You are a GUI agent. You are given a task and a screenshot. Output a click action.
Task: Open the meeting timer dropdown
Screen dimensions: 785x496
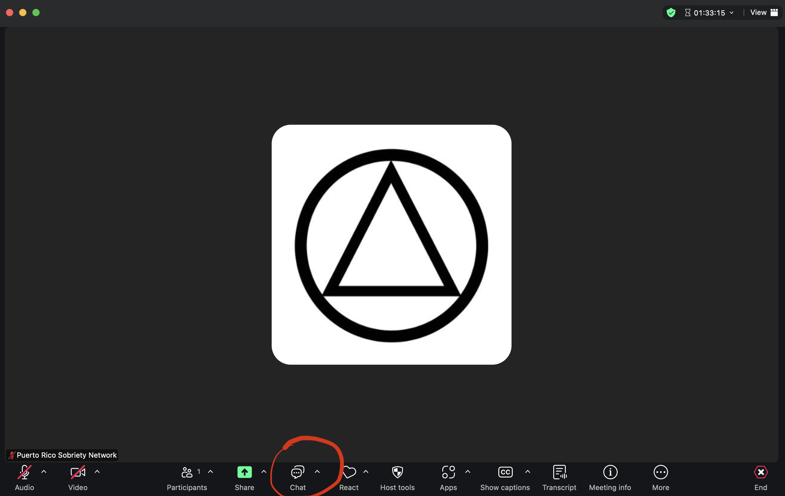click(x=732, y=12)
